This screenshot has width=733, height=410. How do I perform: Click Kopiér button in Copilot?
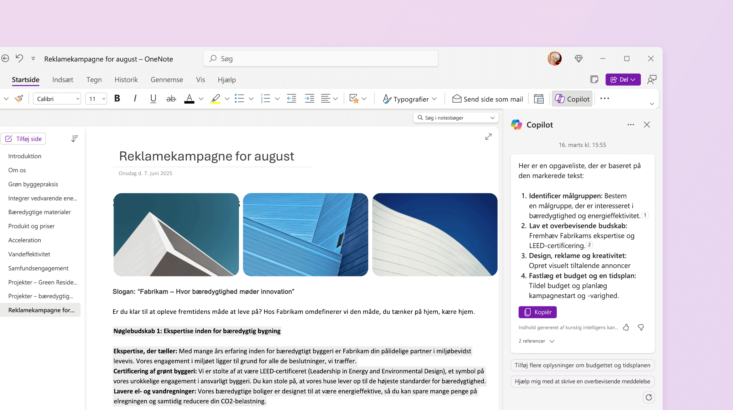point(537,311)
